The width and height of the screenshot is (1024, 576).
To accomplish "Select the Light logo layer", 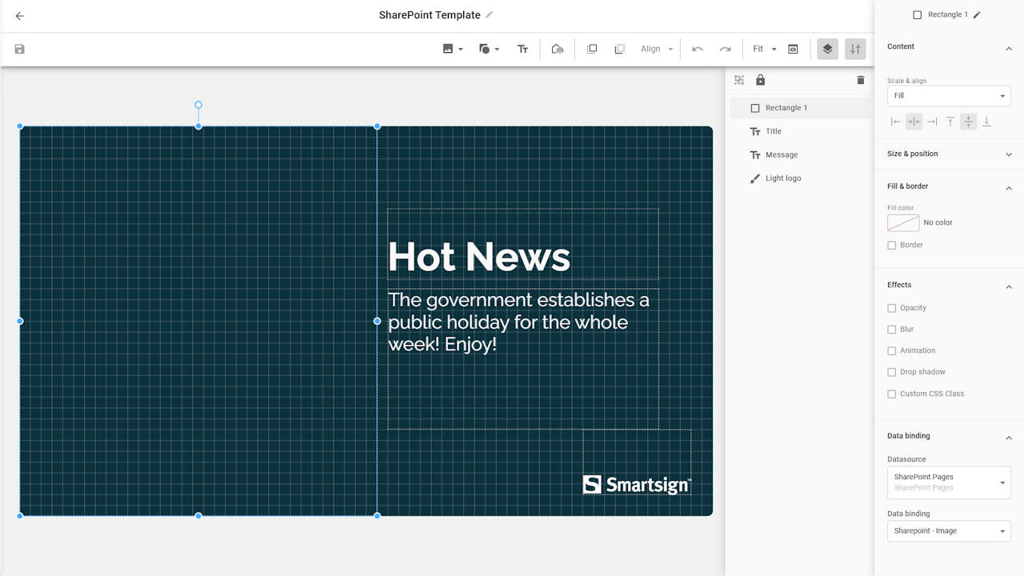I will coord(782,178).
